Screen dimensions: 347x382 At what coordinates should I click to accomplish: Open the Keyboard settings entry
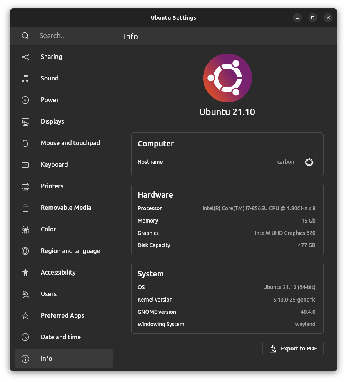click(63, 164)
